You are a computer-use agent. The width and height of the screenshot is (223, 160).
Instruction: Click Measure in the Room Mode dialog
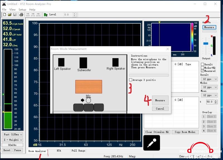pyautogui.click(x=160, y=100)
